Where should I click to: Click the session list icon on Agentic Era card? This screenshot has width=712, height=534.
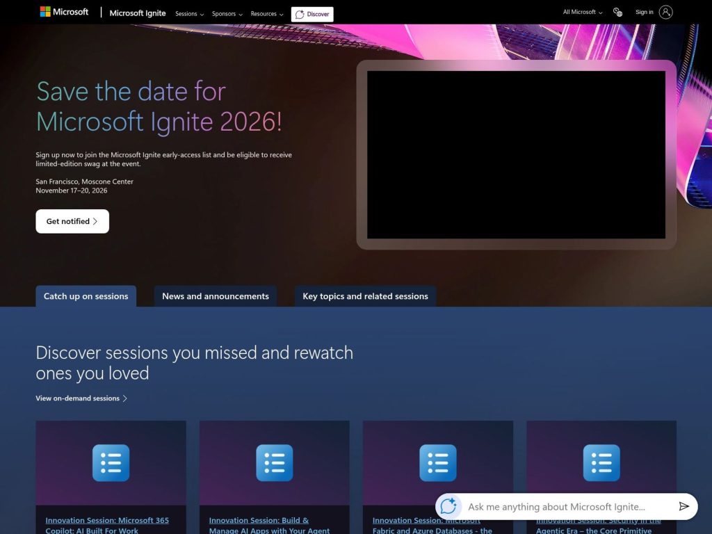pos(602,462)
